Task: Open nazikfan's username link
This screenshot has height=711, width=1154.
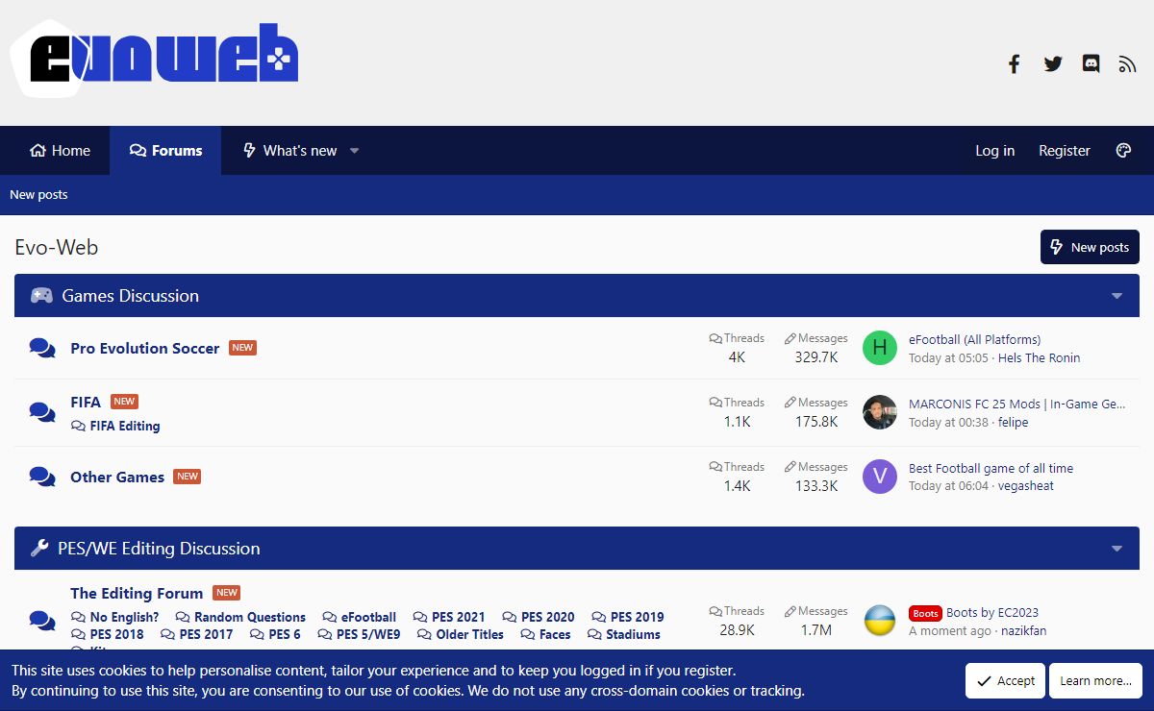Action: click(1023, 630)
